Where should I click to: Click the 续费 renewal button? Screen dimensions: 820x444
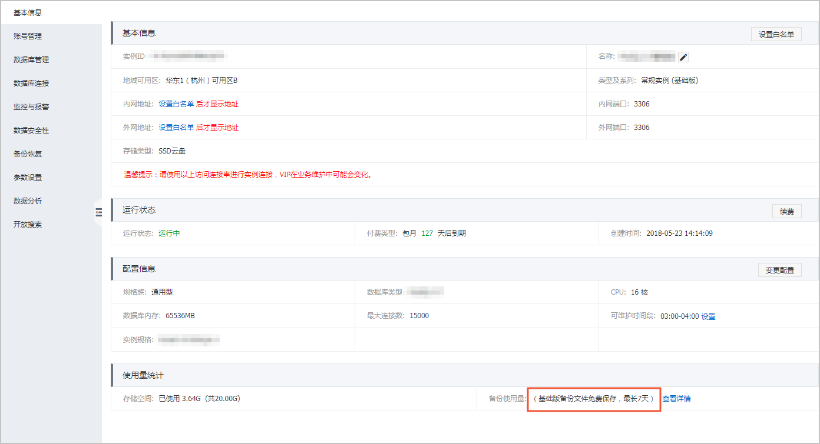click(x=787, y=211)
